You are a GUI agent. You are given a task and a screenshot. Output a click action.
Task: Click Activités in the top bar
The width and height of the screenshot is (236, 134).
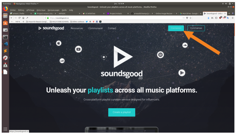tap(7, 4)
